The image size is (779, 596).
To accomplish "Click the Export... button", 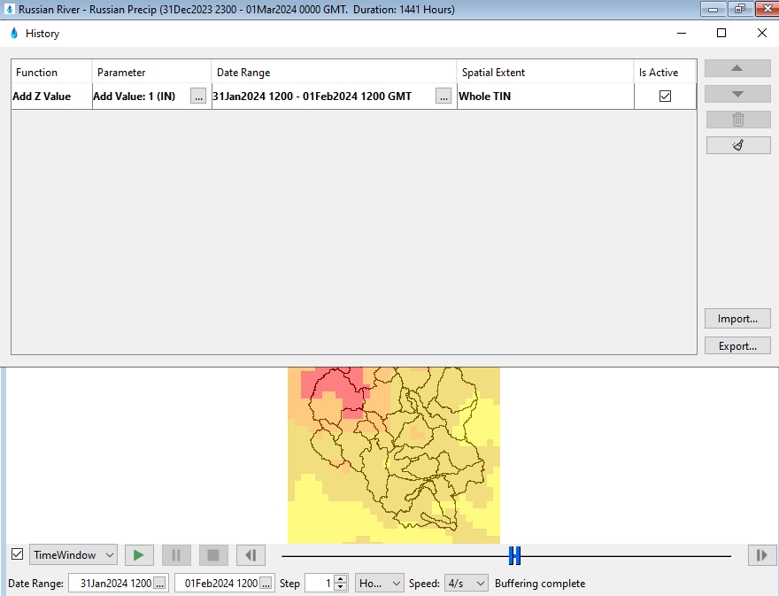I will (737, 346).
